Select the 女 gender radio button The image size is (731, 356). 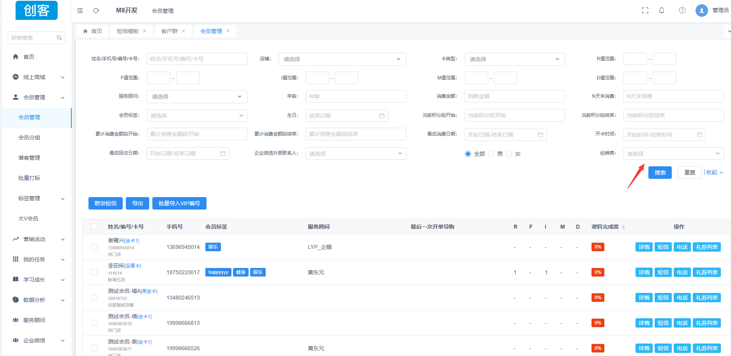509,154
